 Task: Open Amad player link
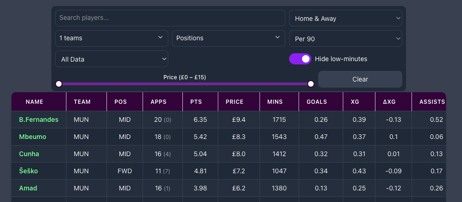coord(28,188)
